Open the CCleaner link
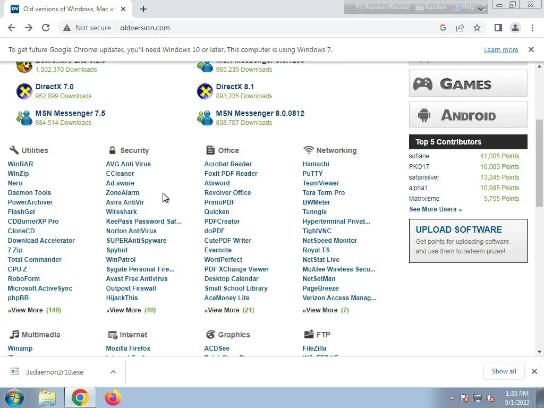 (120, 174)
